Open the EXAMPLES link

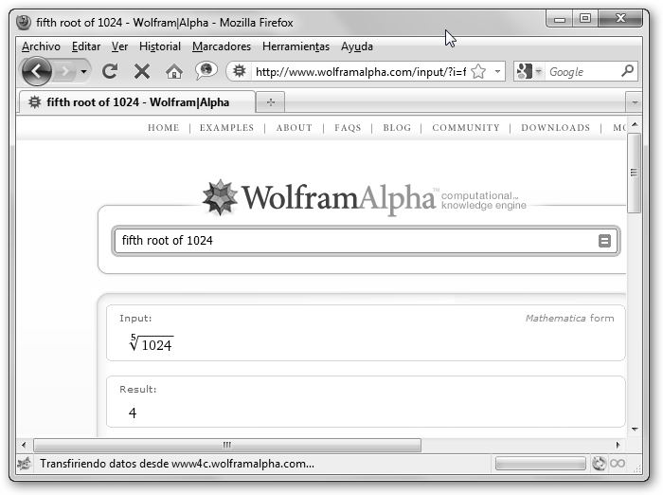226,128
